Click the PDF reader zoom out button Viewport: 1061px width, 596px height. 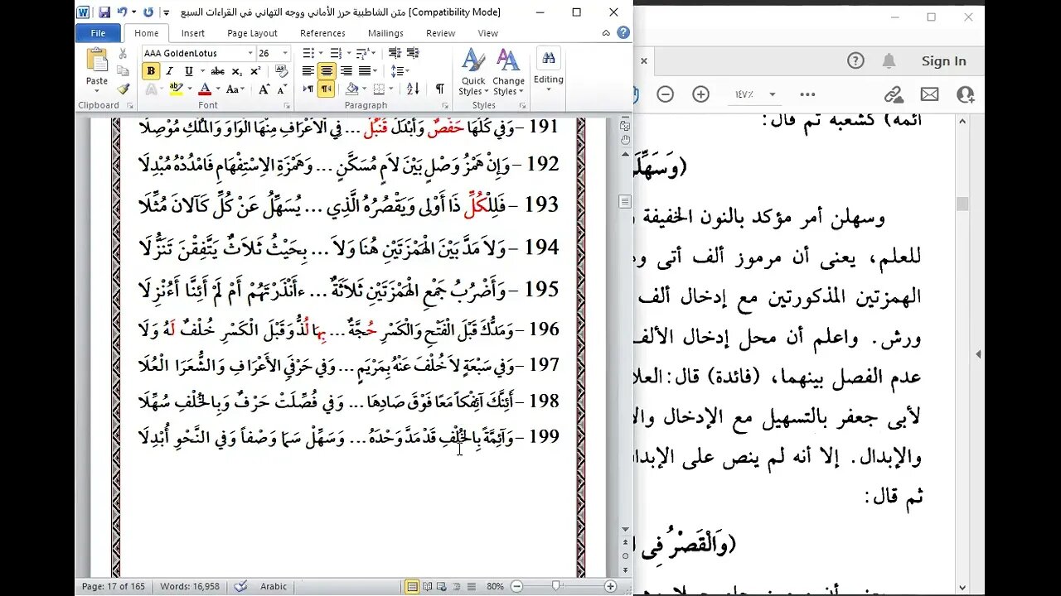pos(666,94)
